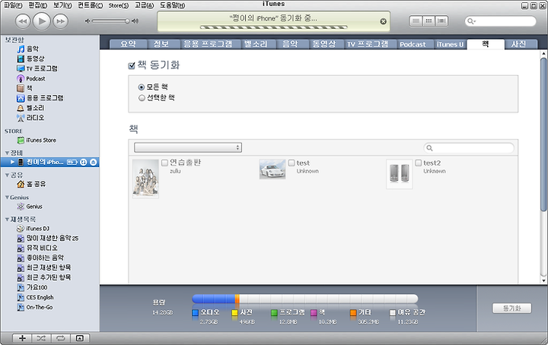Screen dimensions: 548x345
Task: Switch to 정보 tab
Action: [161, 44]
